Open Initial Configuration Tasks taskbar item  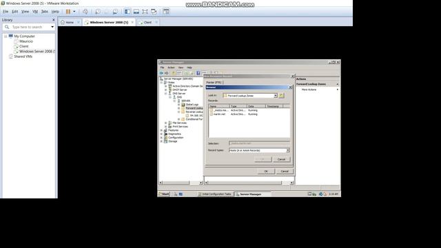215,194
